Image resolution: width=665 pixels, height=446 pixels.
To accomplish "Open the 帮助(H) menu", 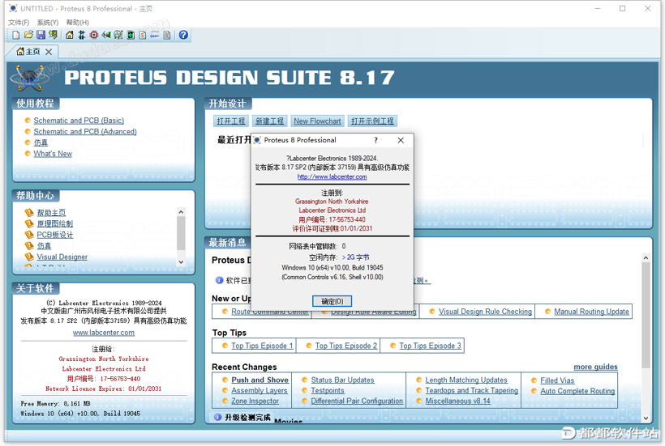I will (77, 22).
